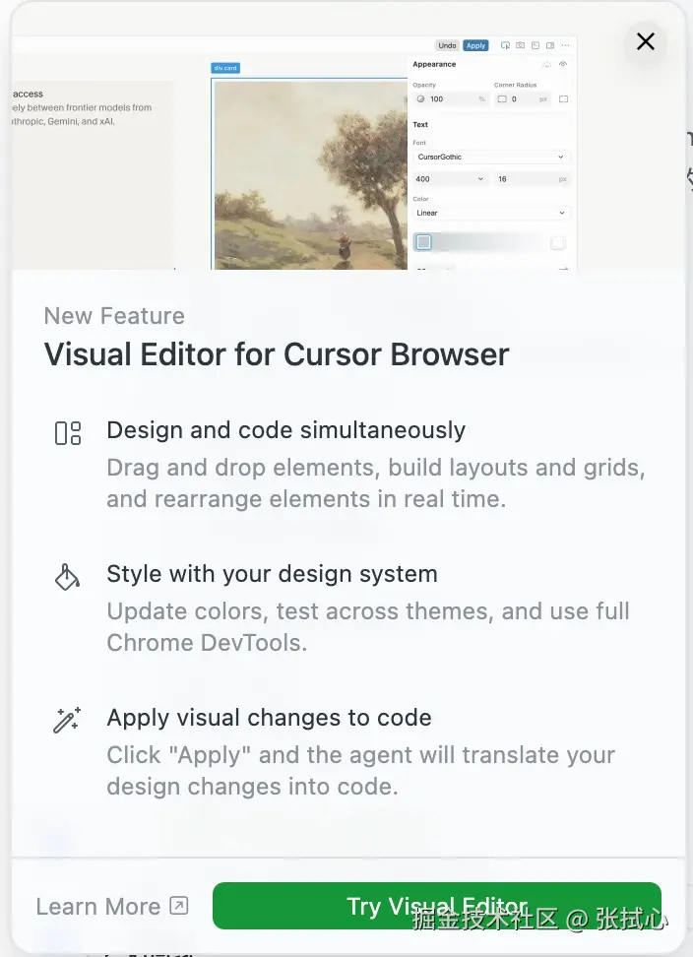Select the div.card element tag
Viewport: 693px width, 957px height.
pos(226,67)
